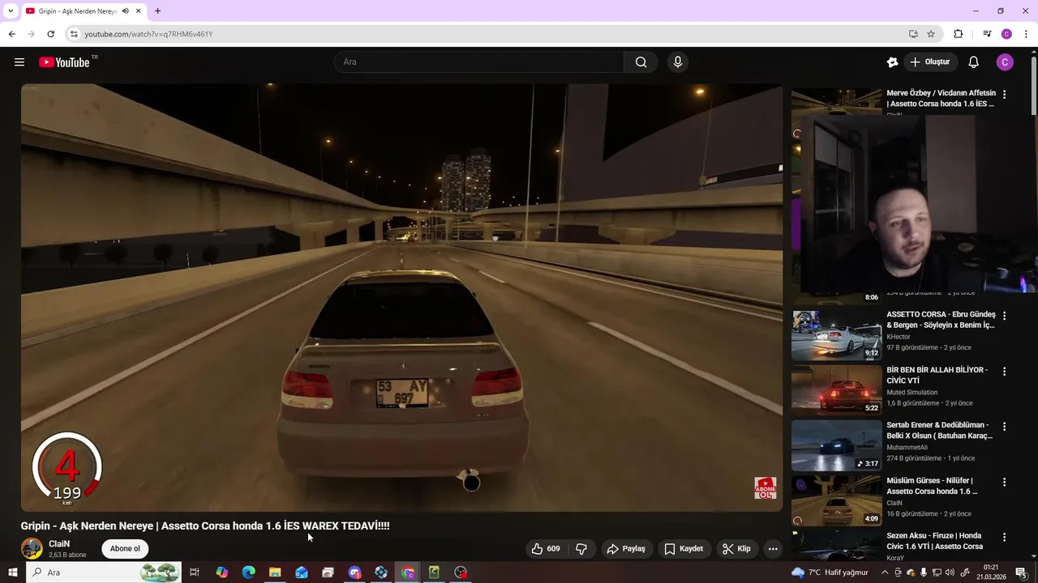1038x583 pixels.
Task: Open volume control in system tray
Action: [x=950, y=572]
